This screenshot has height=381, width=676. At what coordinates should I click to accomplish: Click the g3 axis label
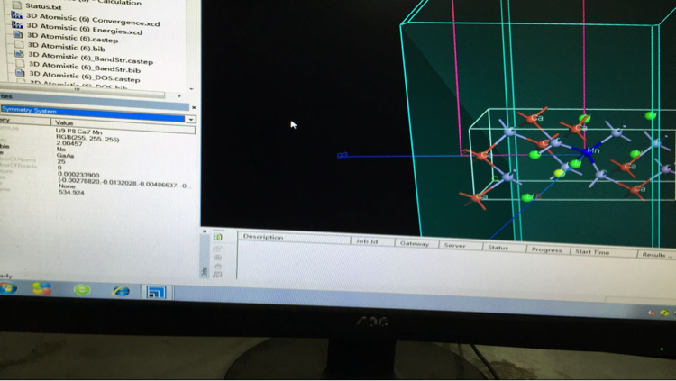[342, 155]
